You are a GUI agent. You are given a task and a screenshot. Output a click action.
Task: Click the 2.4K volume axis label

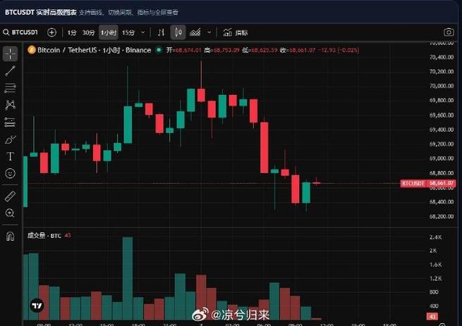point(435,237)
